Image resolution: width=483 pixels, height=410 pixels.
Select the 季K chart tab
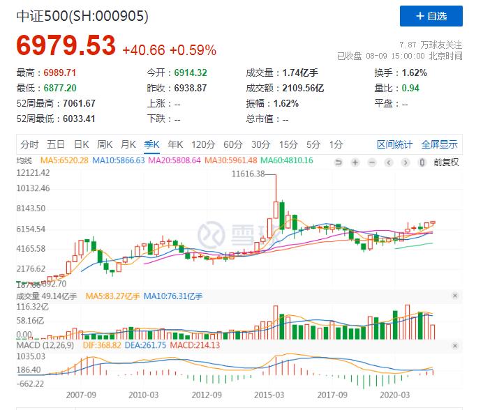(152, 144)
